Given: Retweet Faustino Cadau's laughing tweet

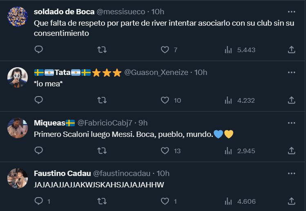Looking at the screenshot, I should point(102,201).
